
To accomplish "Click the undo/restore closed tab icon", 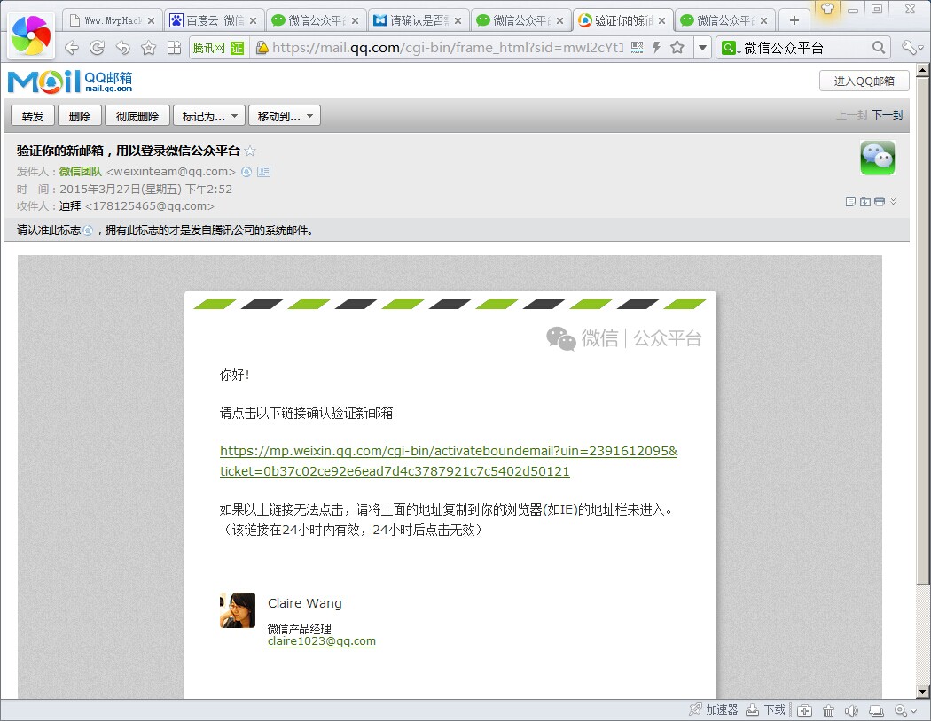I will pos(123,48).
